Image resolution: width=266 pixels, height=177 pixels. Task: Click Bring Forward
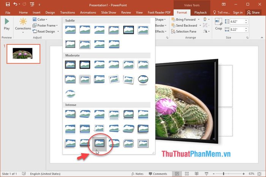pyautogui.click(x=184, y=19)
